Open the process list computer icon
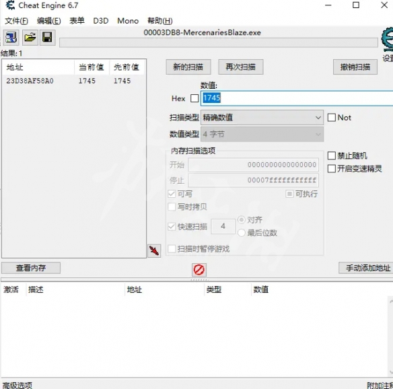 point(11,38)
